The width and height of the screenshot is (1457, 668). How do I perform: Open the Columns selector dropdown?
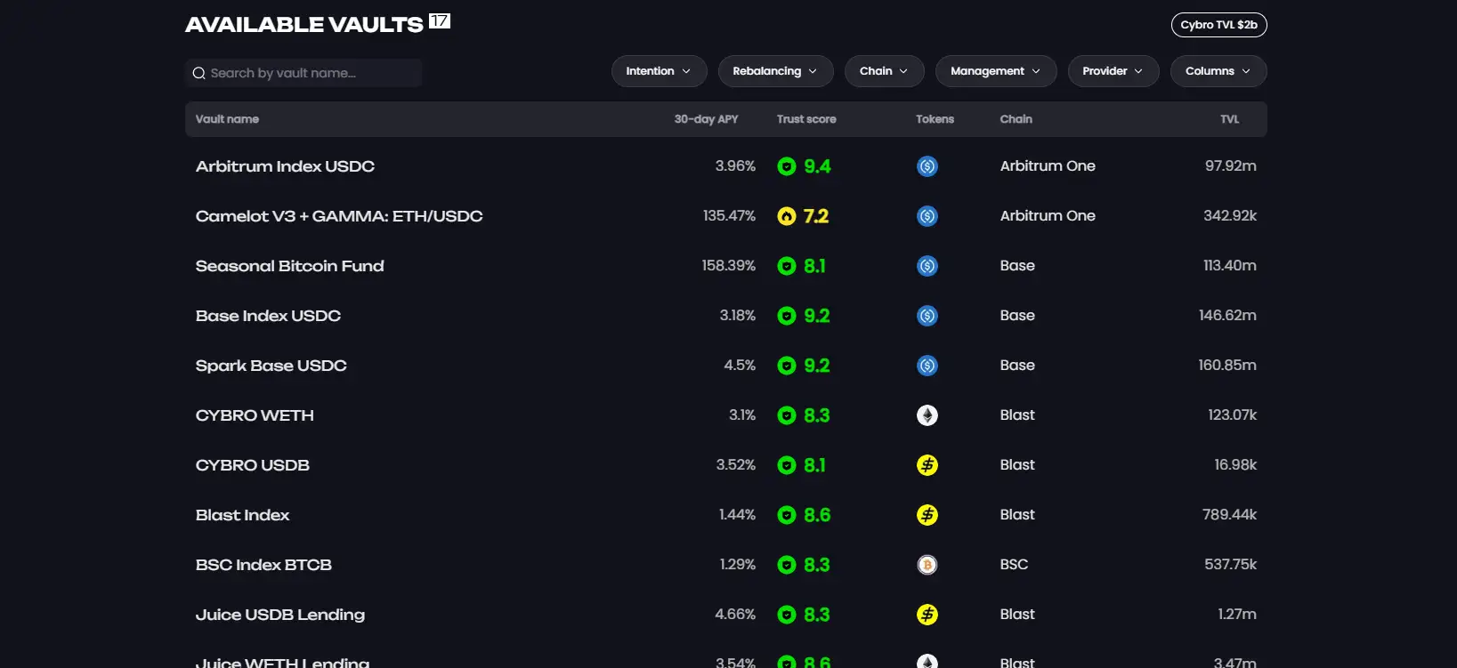pos(1218,71)
